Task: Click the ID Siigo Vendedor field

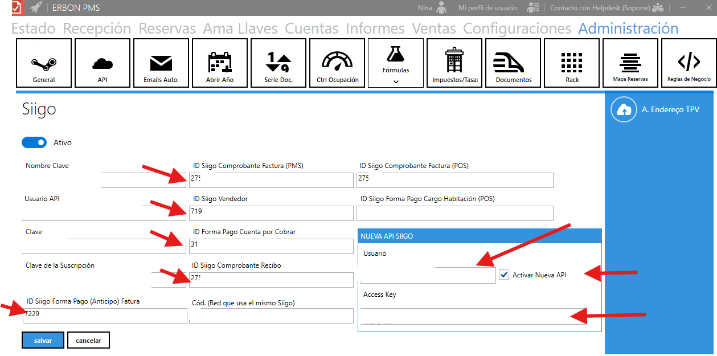Action: click(271, 212)
